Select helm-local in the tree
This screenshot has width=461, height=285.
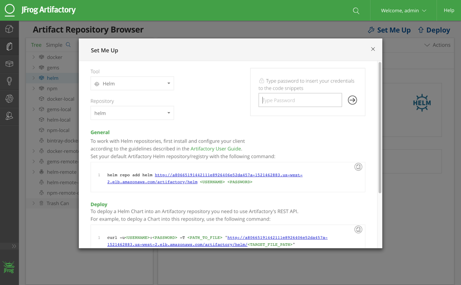(59, 120)
